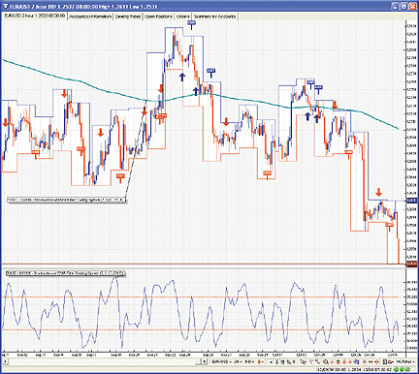Click the top blue price label marker
The image size is (419, 374).
(192, 23)
